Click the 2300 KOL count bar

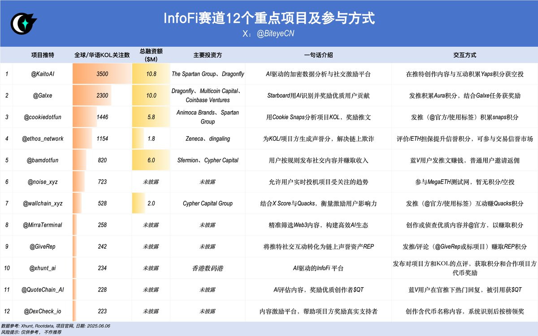click(92, 95)
